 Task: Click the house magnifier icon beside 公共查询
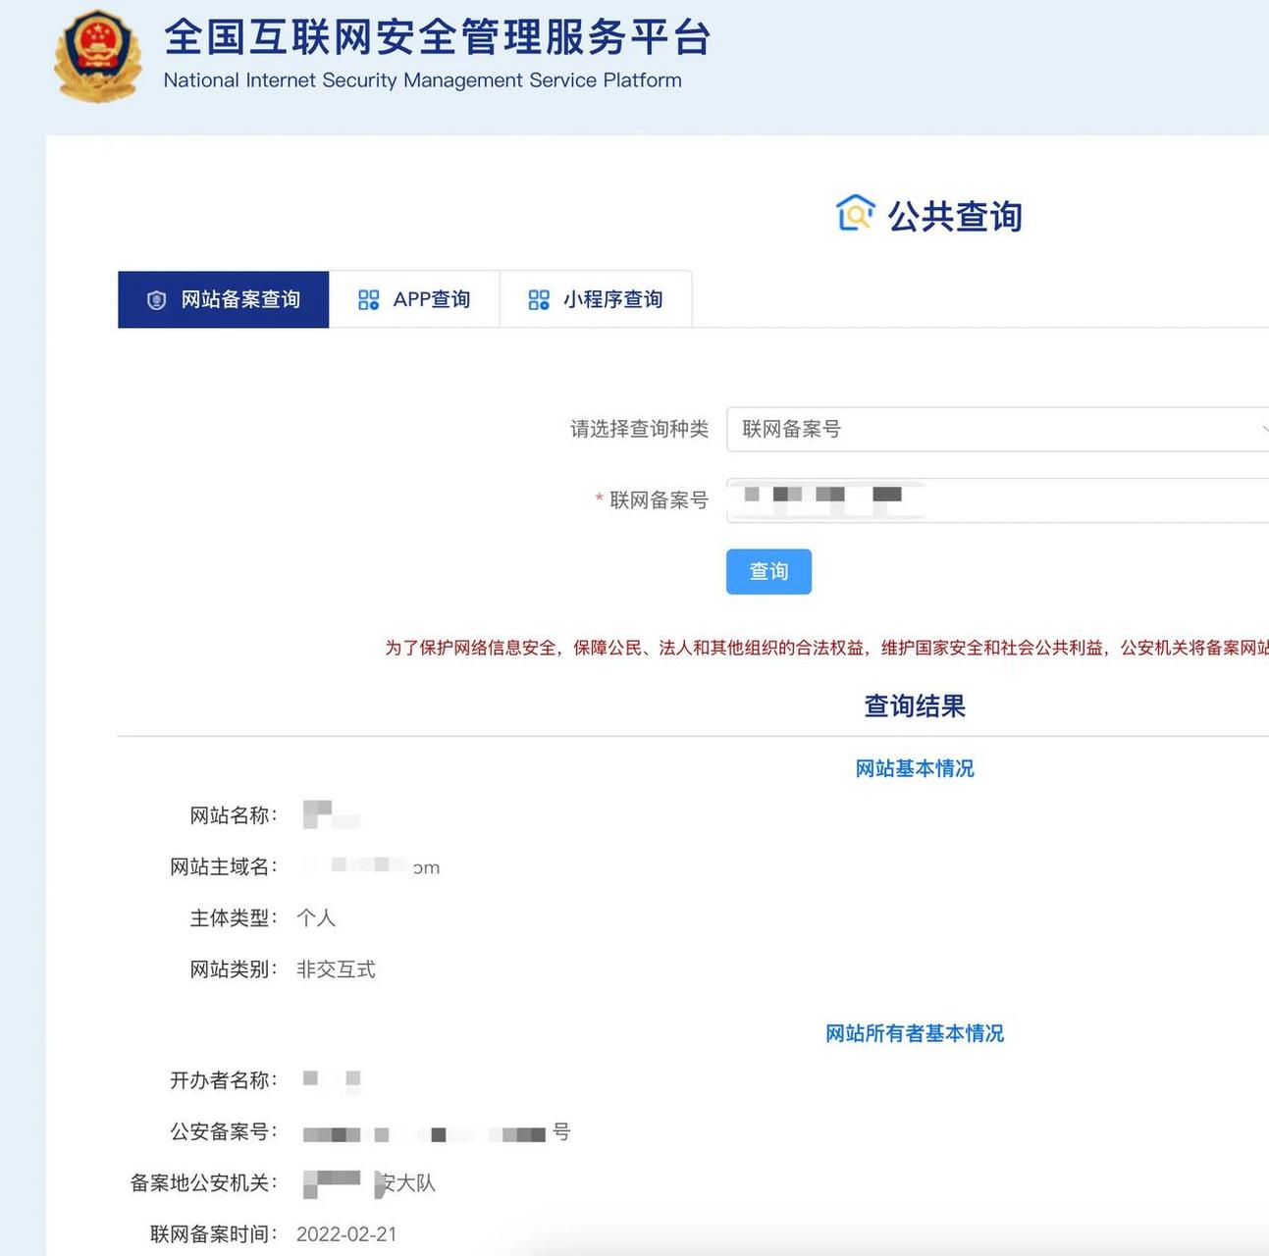pos(855,213)
